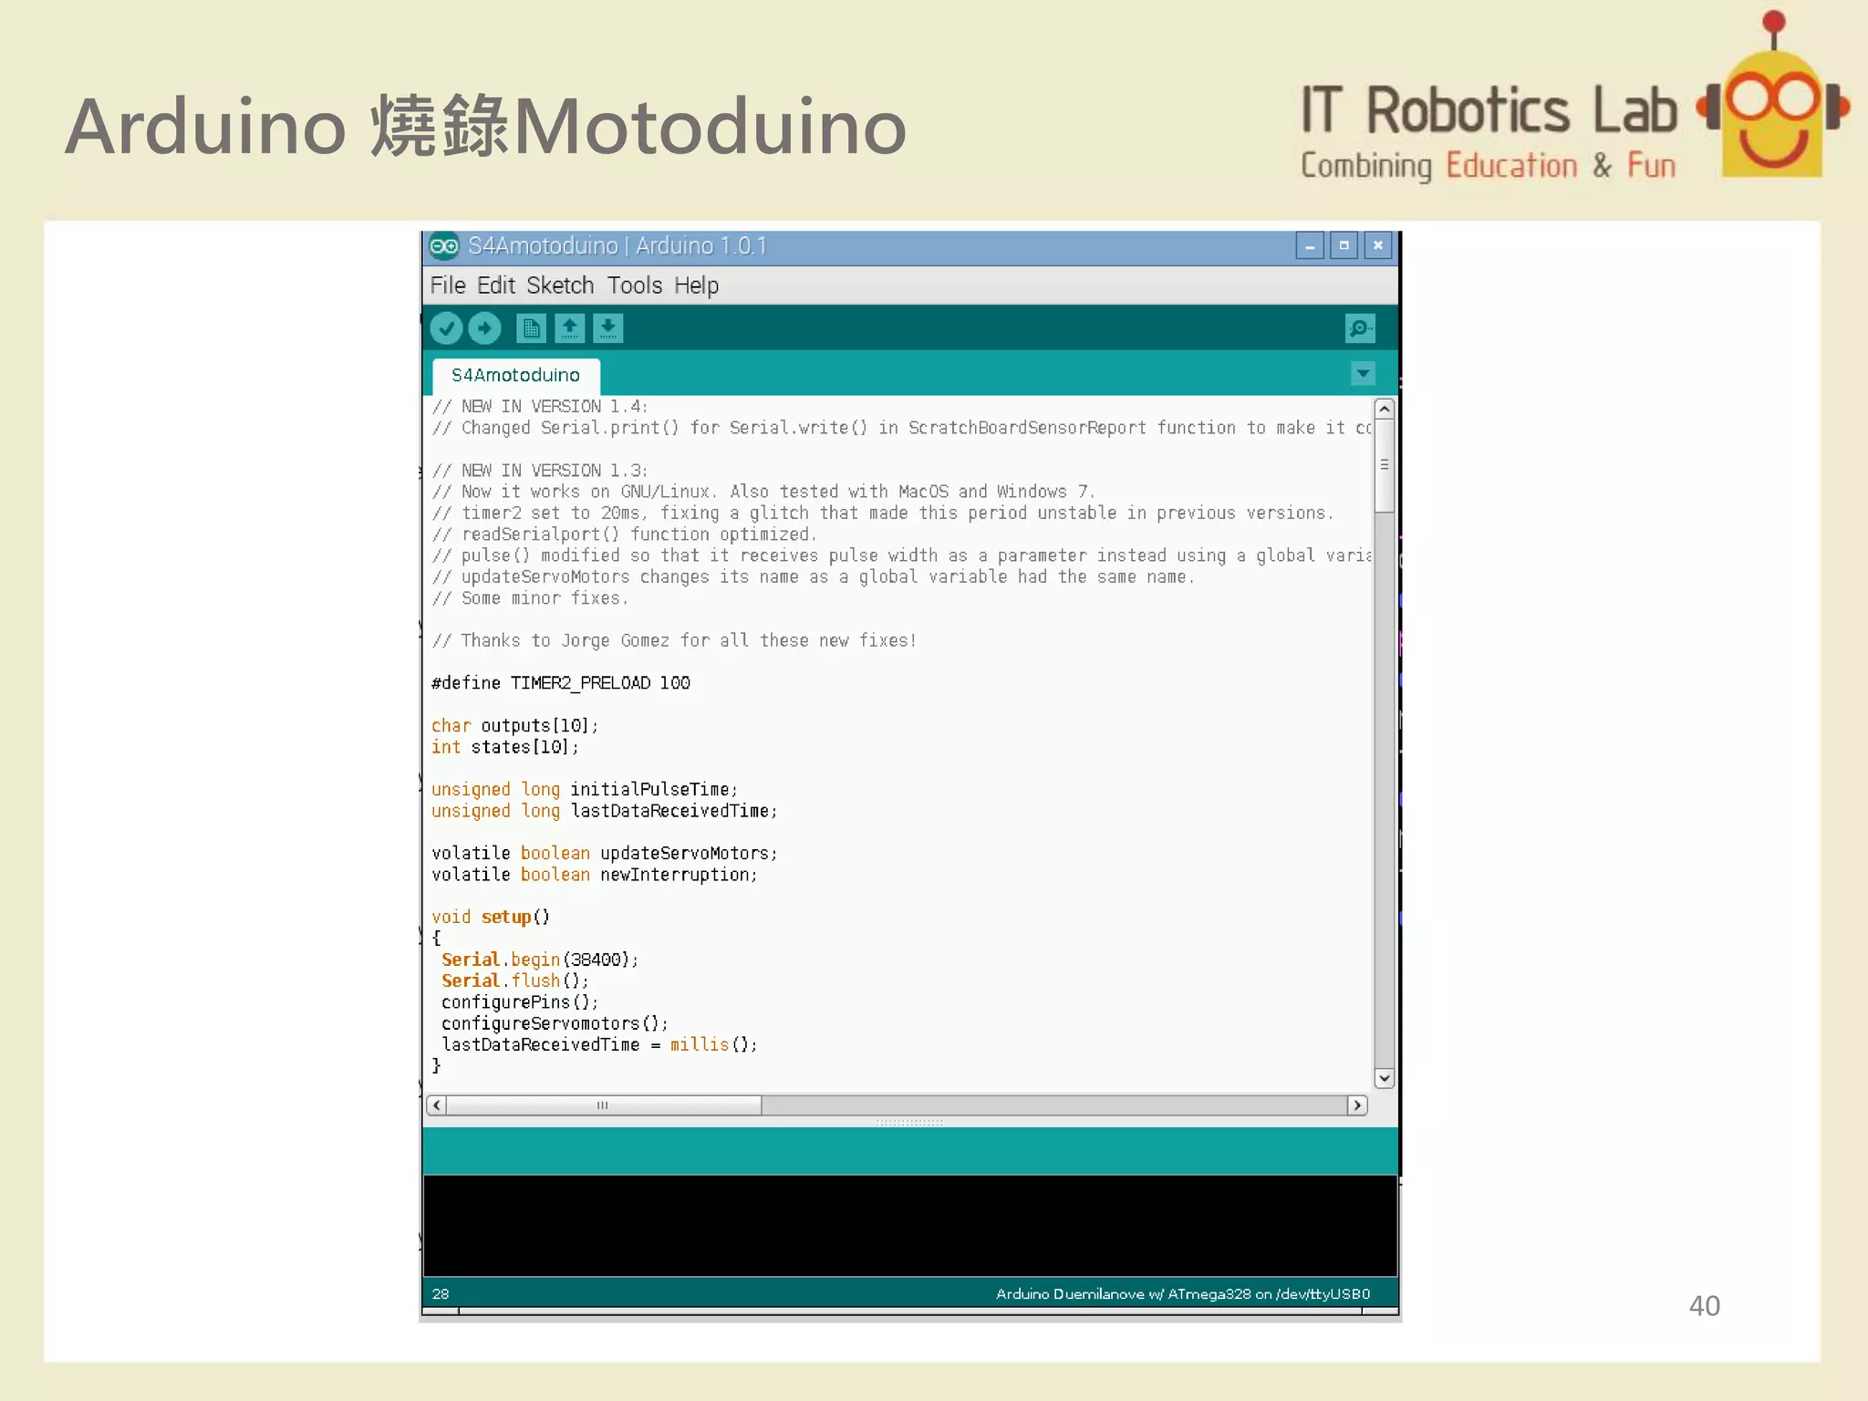This screenshot has height=1401, width=1868.
Task: Click the vertical scrollbar thumb
Action: [1385, 465]
